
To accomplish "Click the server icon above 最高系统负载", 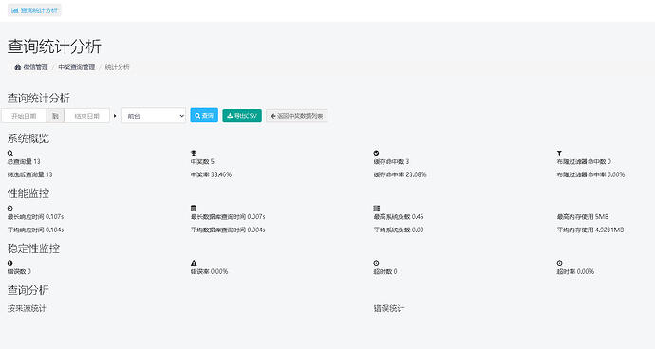I will point(376,208).
